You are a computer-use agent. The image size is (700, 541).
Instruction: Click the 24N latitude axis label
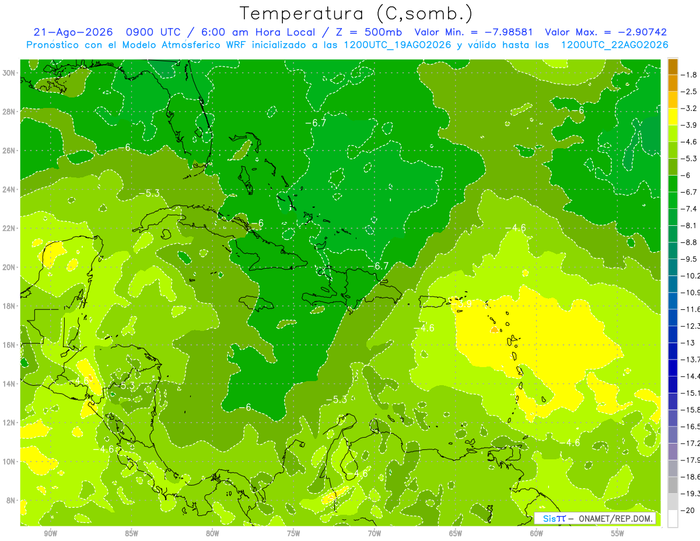9,190
